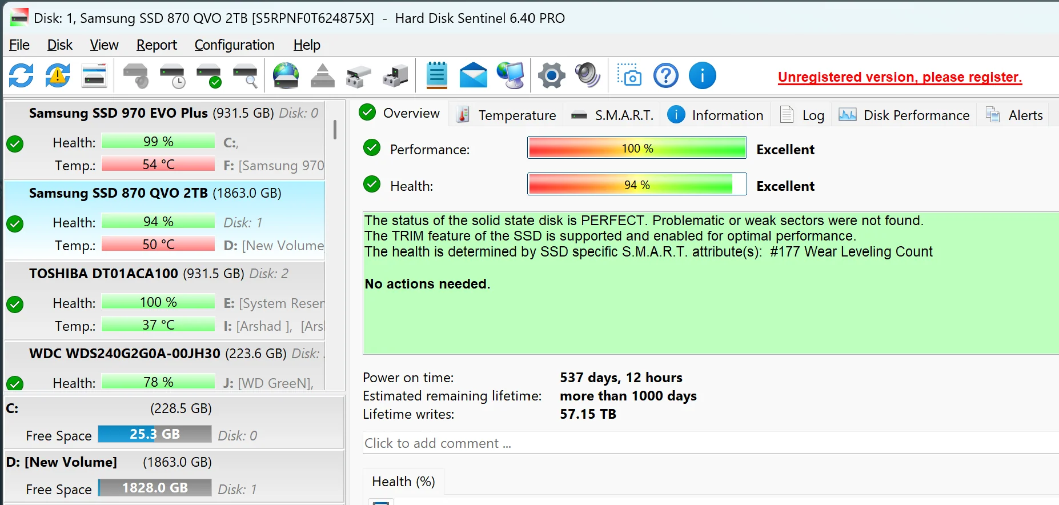Switch to the S.M.A.R.T. tab
The width and height of the screenshot is (1059, 505).
pyautogui.click(x=612, y=115)
